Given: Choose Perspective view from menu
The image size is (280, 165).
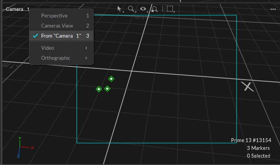Looking at the screenshot, I should tap(54, 16).
